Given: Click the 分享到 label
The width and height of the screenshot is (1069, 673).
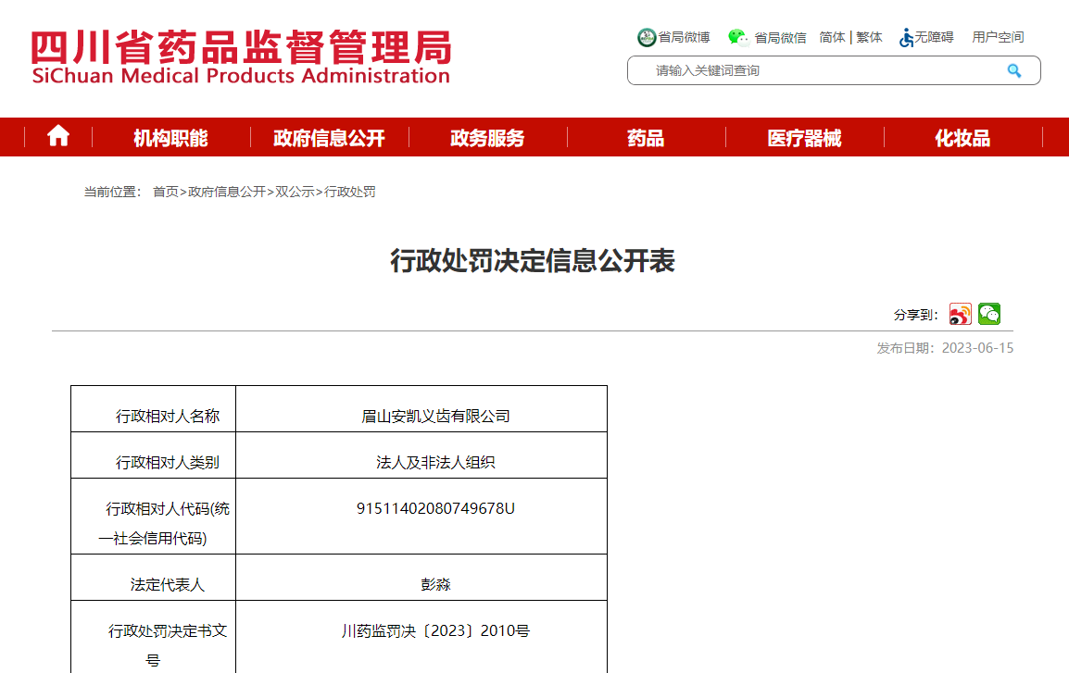Looking at the screenshot, I should pyautogui.click(x=916, y=316).
